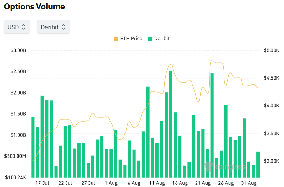Click the $5.00K right axis label
The height and width of the screenshot is (187, 284).
pos(271,50)
